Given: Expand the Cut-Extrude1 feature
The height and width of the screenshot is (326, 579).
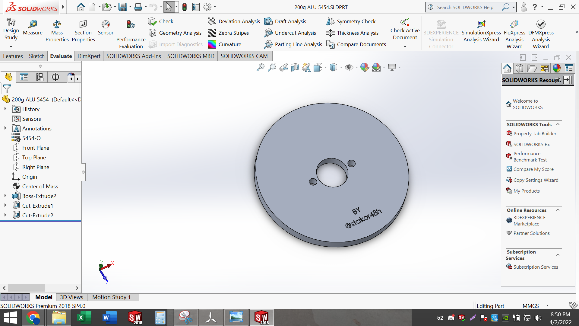Looking at the screenshot, I should click(5, 205).
